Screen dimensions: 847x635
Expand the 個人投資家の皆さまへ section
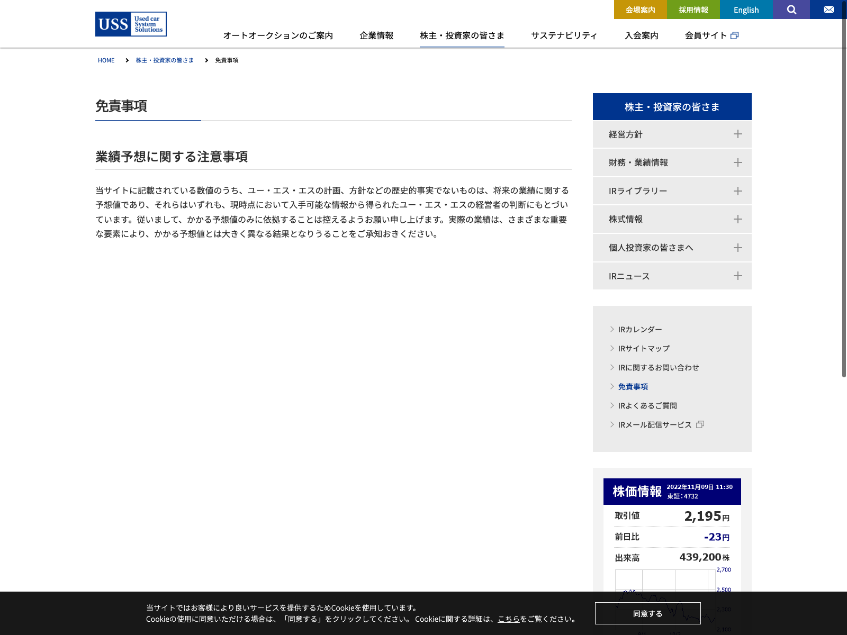point(737,248)
